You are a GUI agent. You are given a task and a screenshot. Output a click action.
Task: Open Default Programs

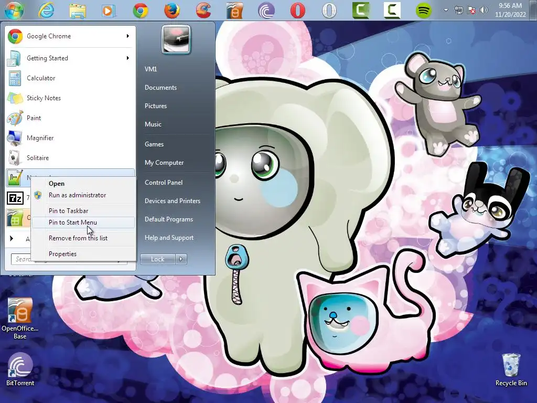[x=169, y=219]
